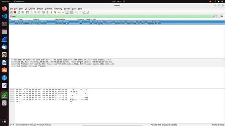Sort by the Destination column header
The image size is (225, 126).
pyautogui.click(x=60, y=19)
